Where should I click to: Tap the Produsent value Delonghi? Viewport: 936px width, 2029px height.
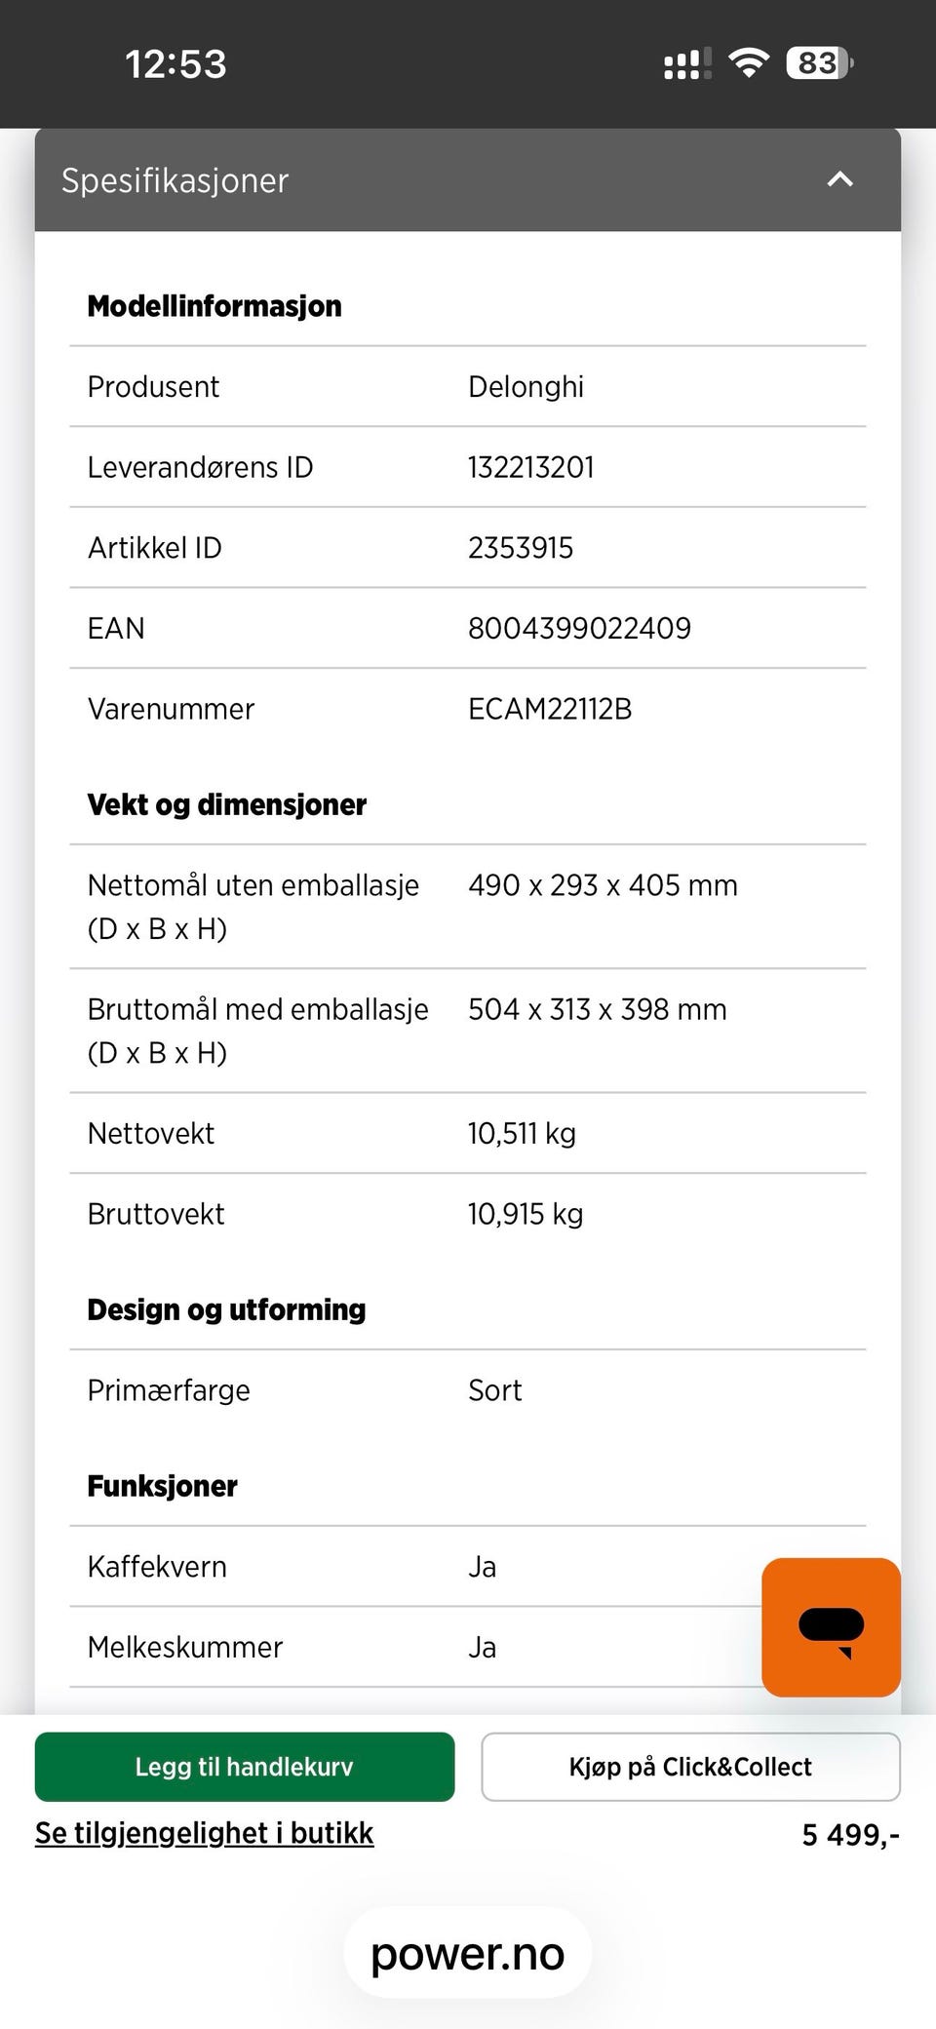526,387
